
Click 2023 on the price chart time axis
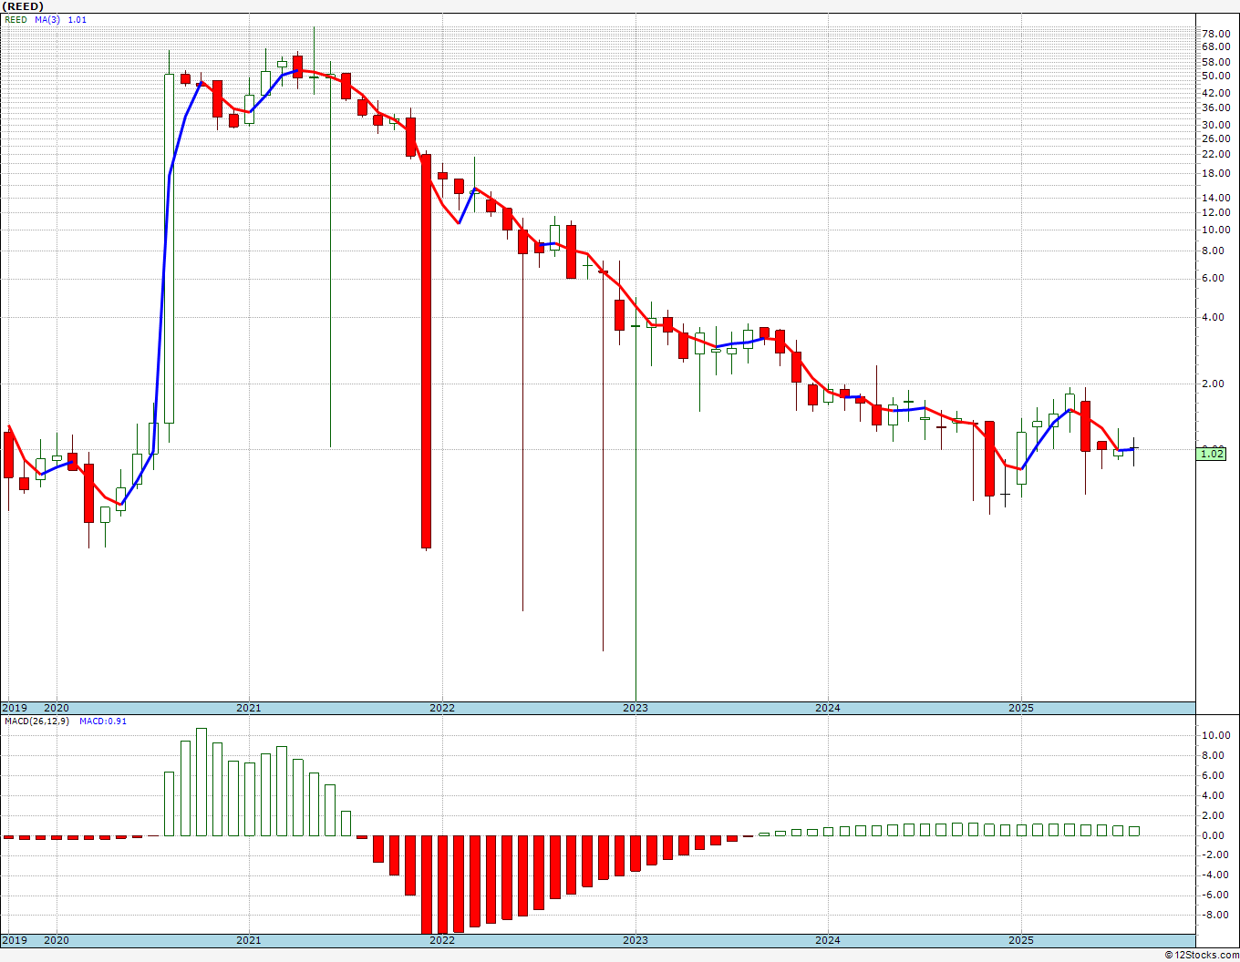coord(635,708)
